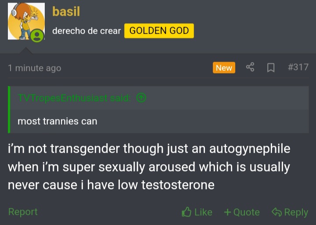Image resolution: width=316 pixels, height=225 pixels.
Task: Click the thumbs-up icon beside Like
Action: point(187,212)
